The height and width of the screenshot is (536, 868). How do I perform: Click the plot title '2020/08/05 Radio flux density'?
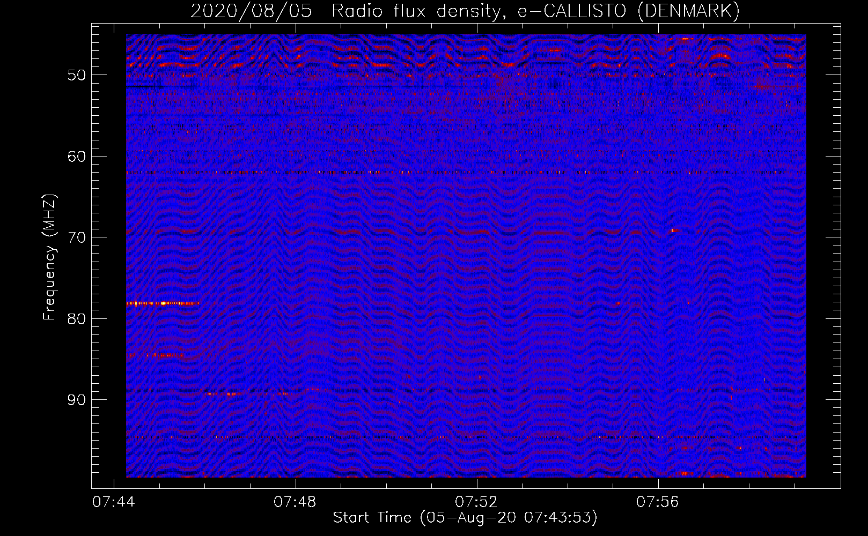click(x=347, y=11)
